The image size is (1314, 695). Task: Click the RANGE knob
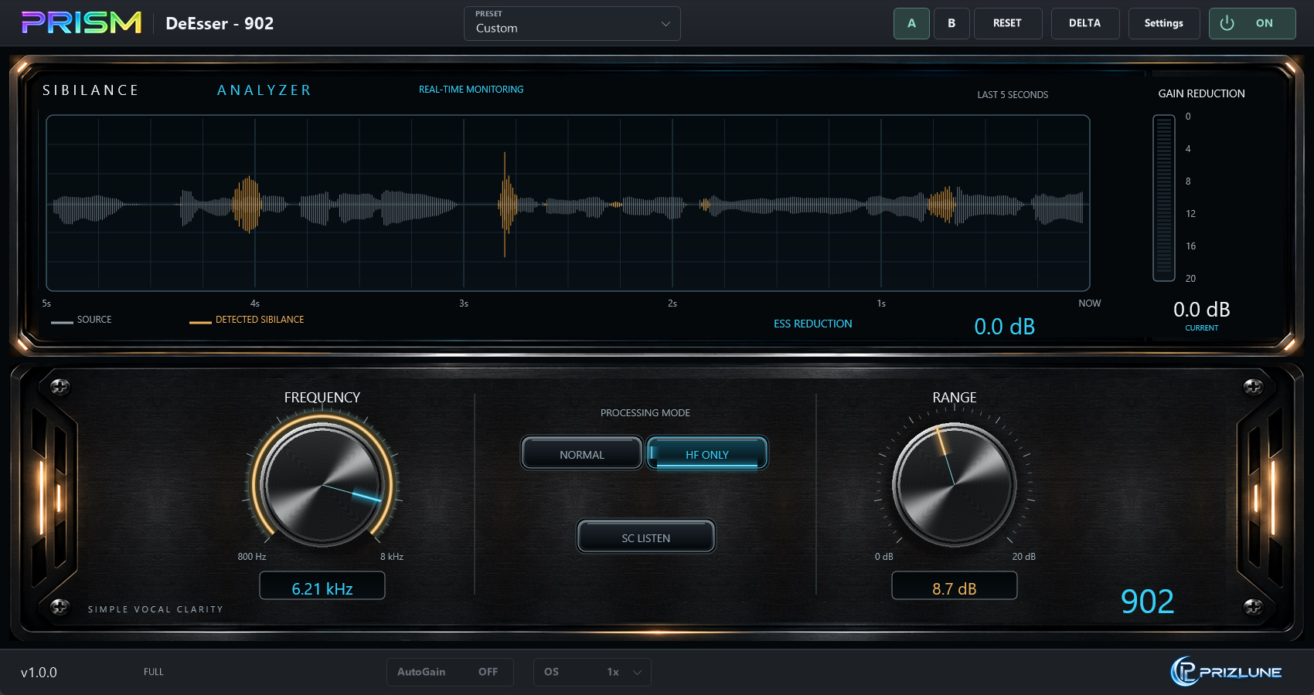tap(955, 485)
